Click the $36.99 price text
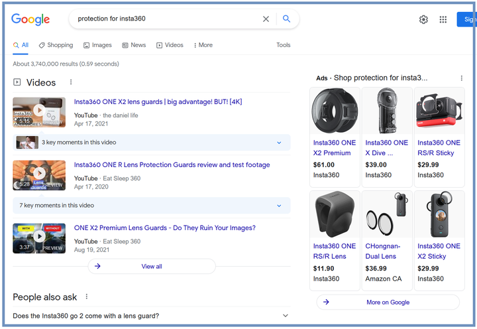477x329 pixels. tap(376, 269)
